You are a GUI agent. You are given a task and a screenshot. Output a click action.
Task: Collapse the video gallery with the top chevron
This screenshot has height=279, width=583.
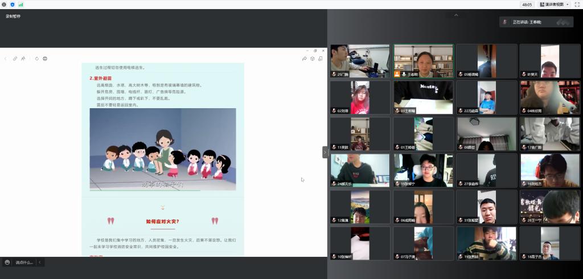pyautogui.click(x=455, y=15)
